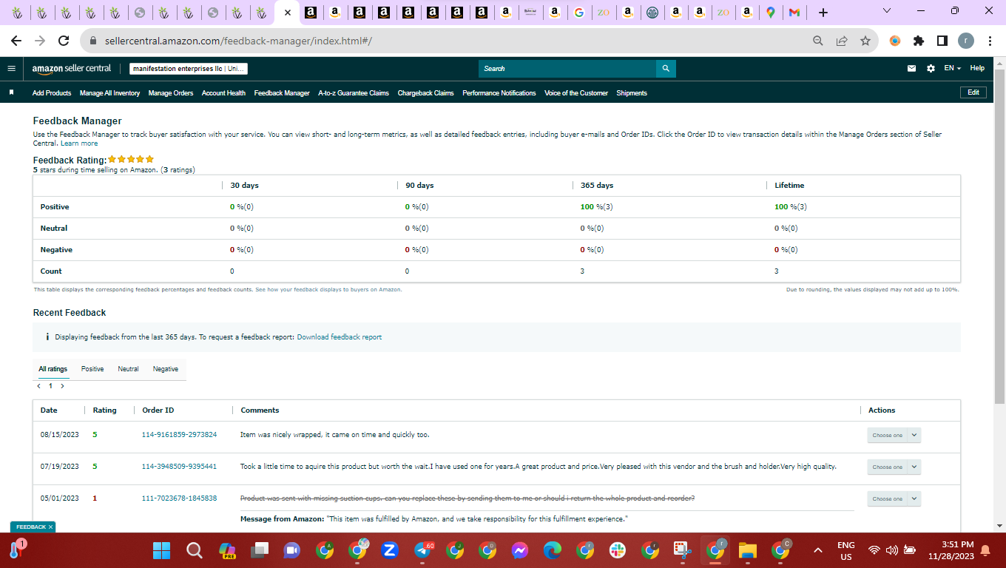
Task: Open order 111-7023678-1845838
Action: pos(179,498)
